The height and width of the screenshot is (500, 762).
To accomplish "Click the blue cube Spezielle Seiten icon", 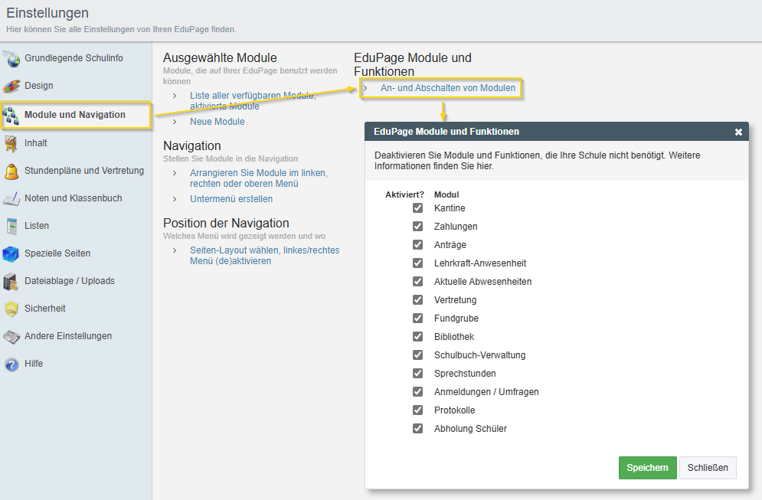I will [x=11, y=253].
